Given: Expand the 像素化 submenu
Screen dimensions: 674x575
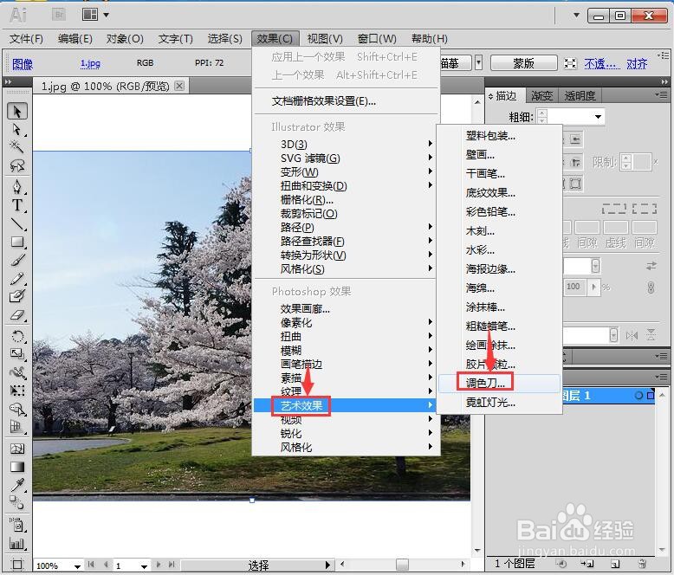Looking at the screenshot, I should tap(346, 322).
